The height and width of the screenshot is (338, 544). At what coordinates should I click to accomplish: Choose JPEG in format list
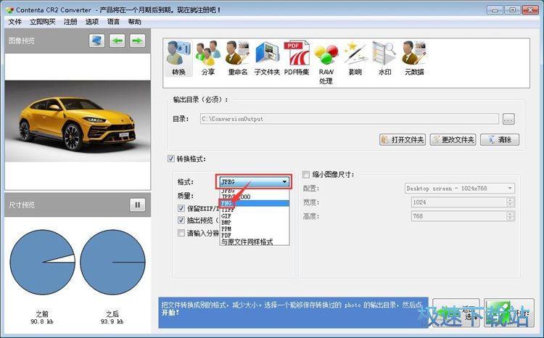pos(255,191)
